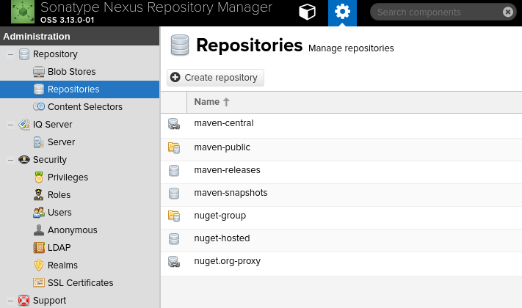Click the LDAP address book icon
Screen dimensions: 522x308
(x=39, y=247)
